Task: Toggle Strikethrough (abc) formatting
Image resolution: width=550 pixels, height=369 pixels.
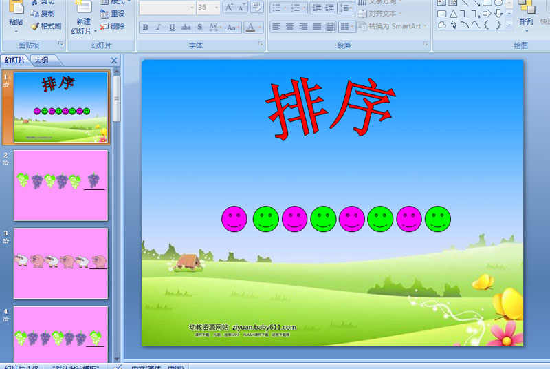Action: pyautogui.click(x=186, y=27)
